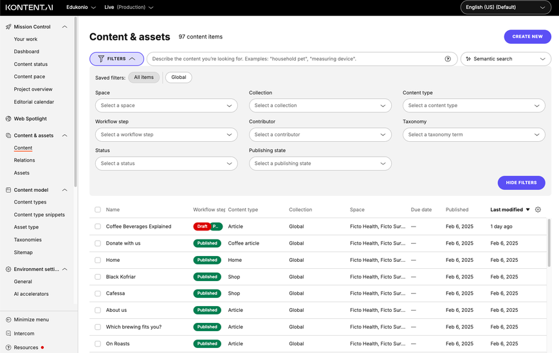This screenshot has height=353, width=559.
Task: Open the Edukonio project switcher
Action: point(81,8)
